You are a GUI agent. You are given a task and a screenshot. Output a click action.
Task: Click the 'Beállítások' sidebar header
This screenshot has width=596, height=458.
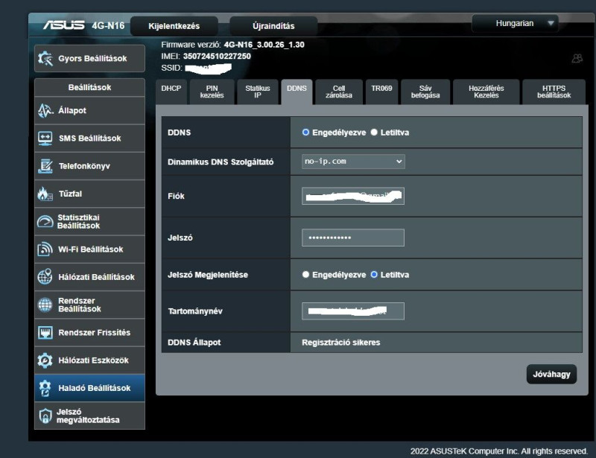tap(89, 87)
